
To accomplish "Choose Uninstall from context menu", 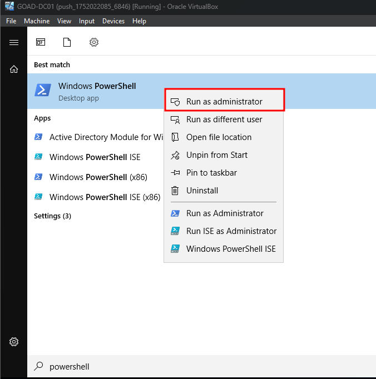I will [224, 191].
